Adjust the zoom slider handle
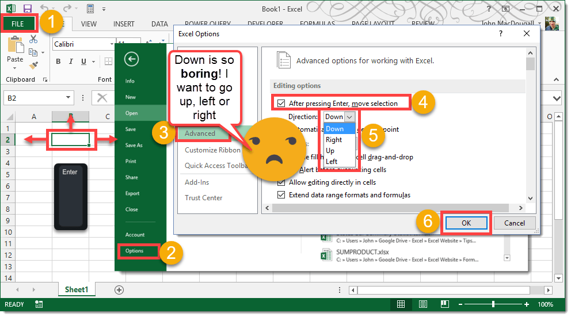This screenshot has height=317, width=571. (x=493, y=304)
